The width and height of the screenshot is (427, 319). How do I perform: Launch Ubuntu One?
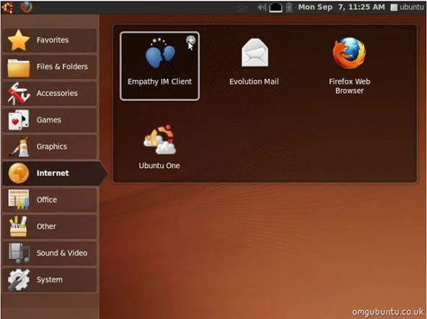click(159, 147)
